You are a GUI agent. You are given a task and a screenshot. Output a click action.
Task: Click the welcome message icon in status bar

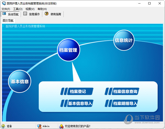[x=61, y=126]
